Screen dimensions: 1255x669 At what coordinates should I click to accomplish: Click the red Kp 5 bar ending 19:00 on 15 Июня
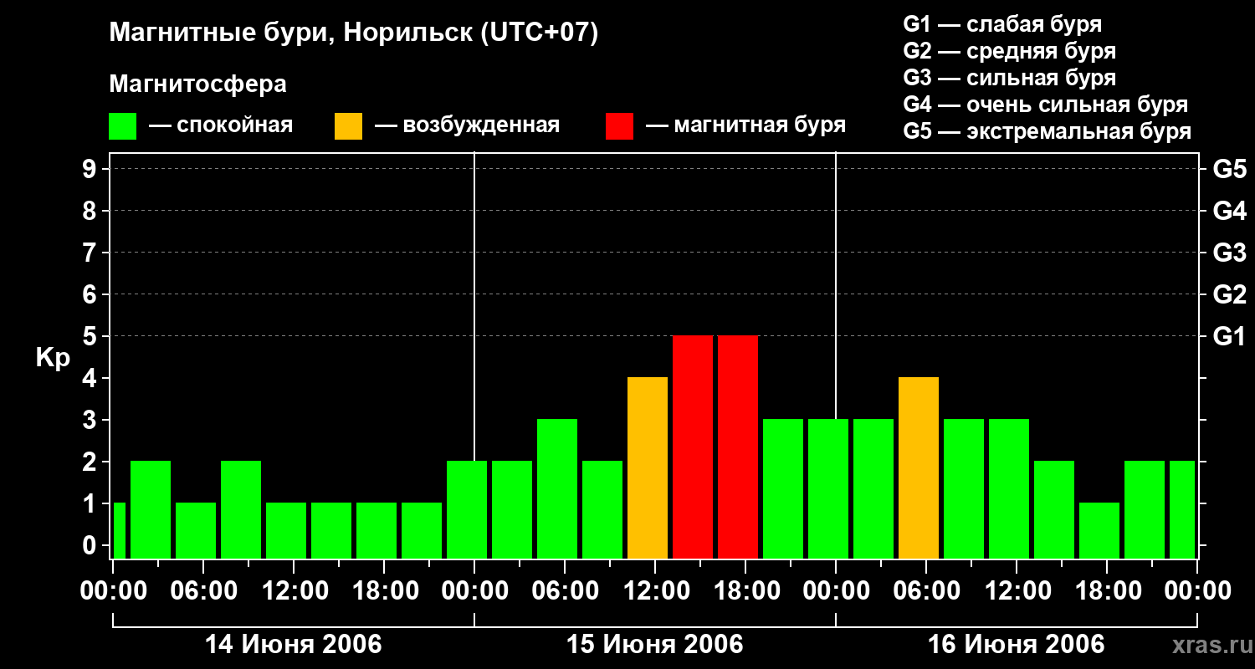coord(738,447)
